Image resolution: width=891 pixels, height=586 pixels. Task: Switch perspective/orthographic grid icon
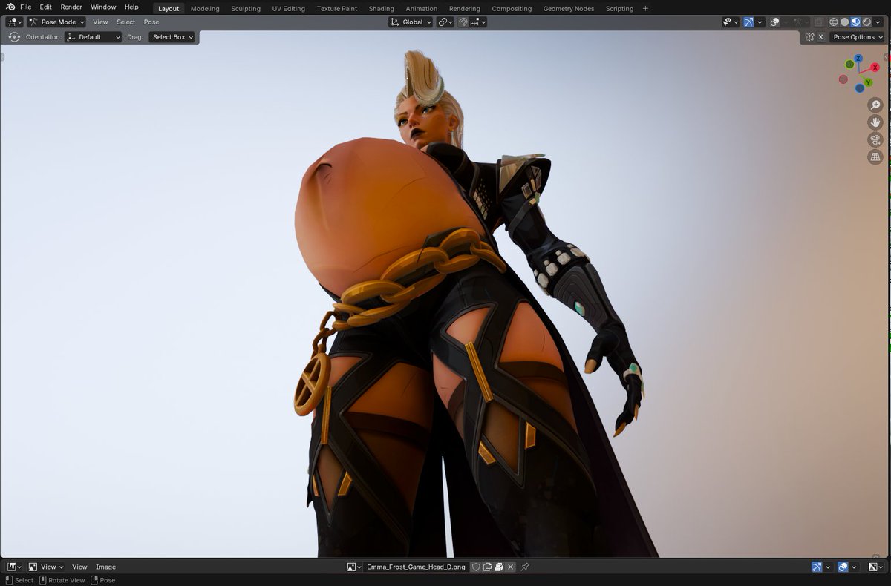[875, 157]
